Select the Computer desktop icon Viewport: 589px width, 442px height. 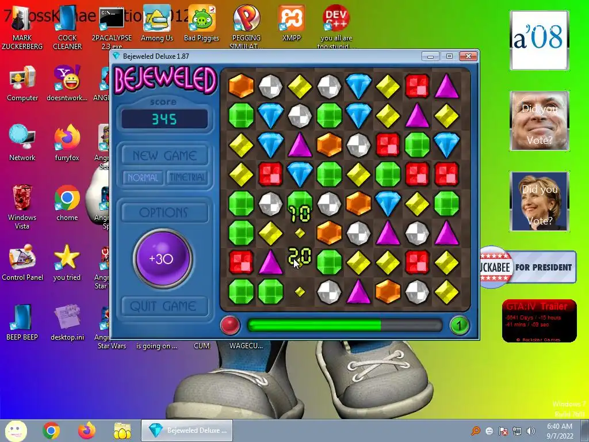pos(22,83)
